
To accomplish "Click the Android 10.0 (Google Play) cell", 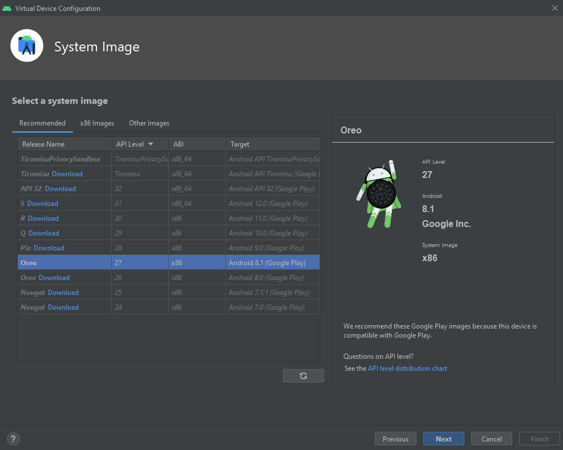I will coord(273,233).
